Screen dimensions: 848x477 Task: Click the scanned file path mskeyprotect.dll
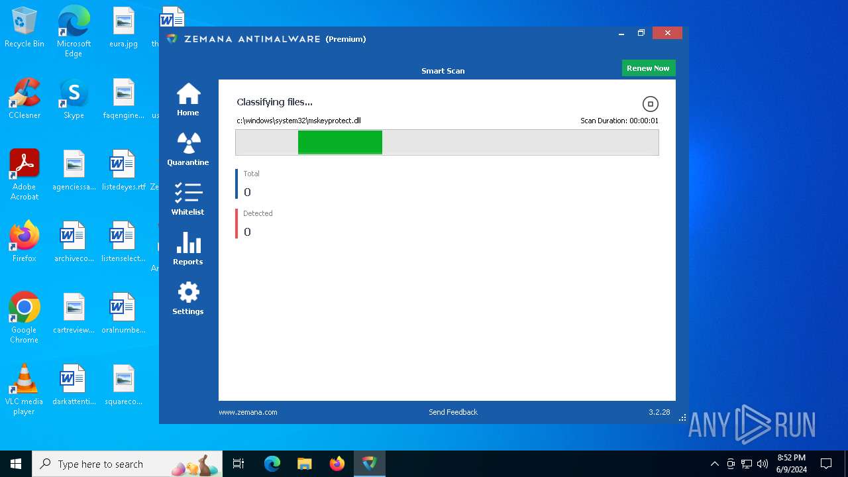click(x=299, y=121)
